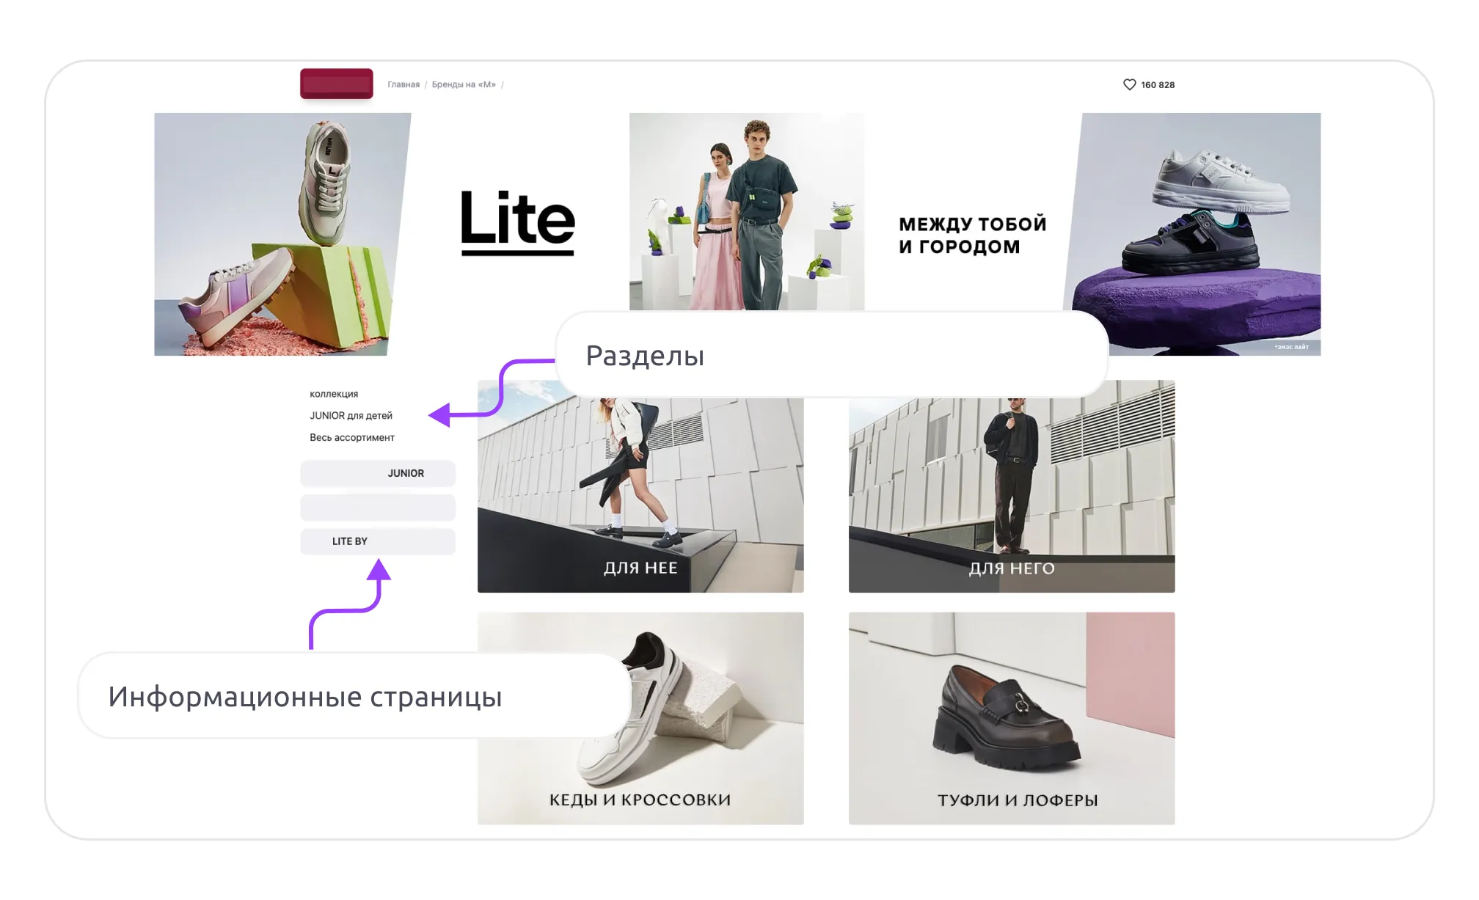Select коллекция in the sidebar
This screenshot has width=1479, height=900.
[334, 394]
